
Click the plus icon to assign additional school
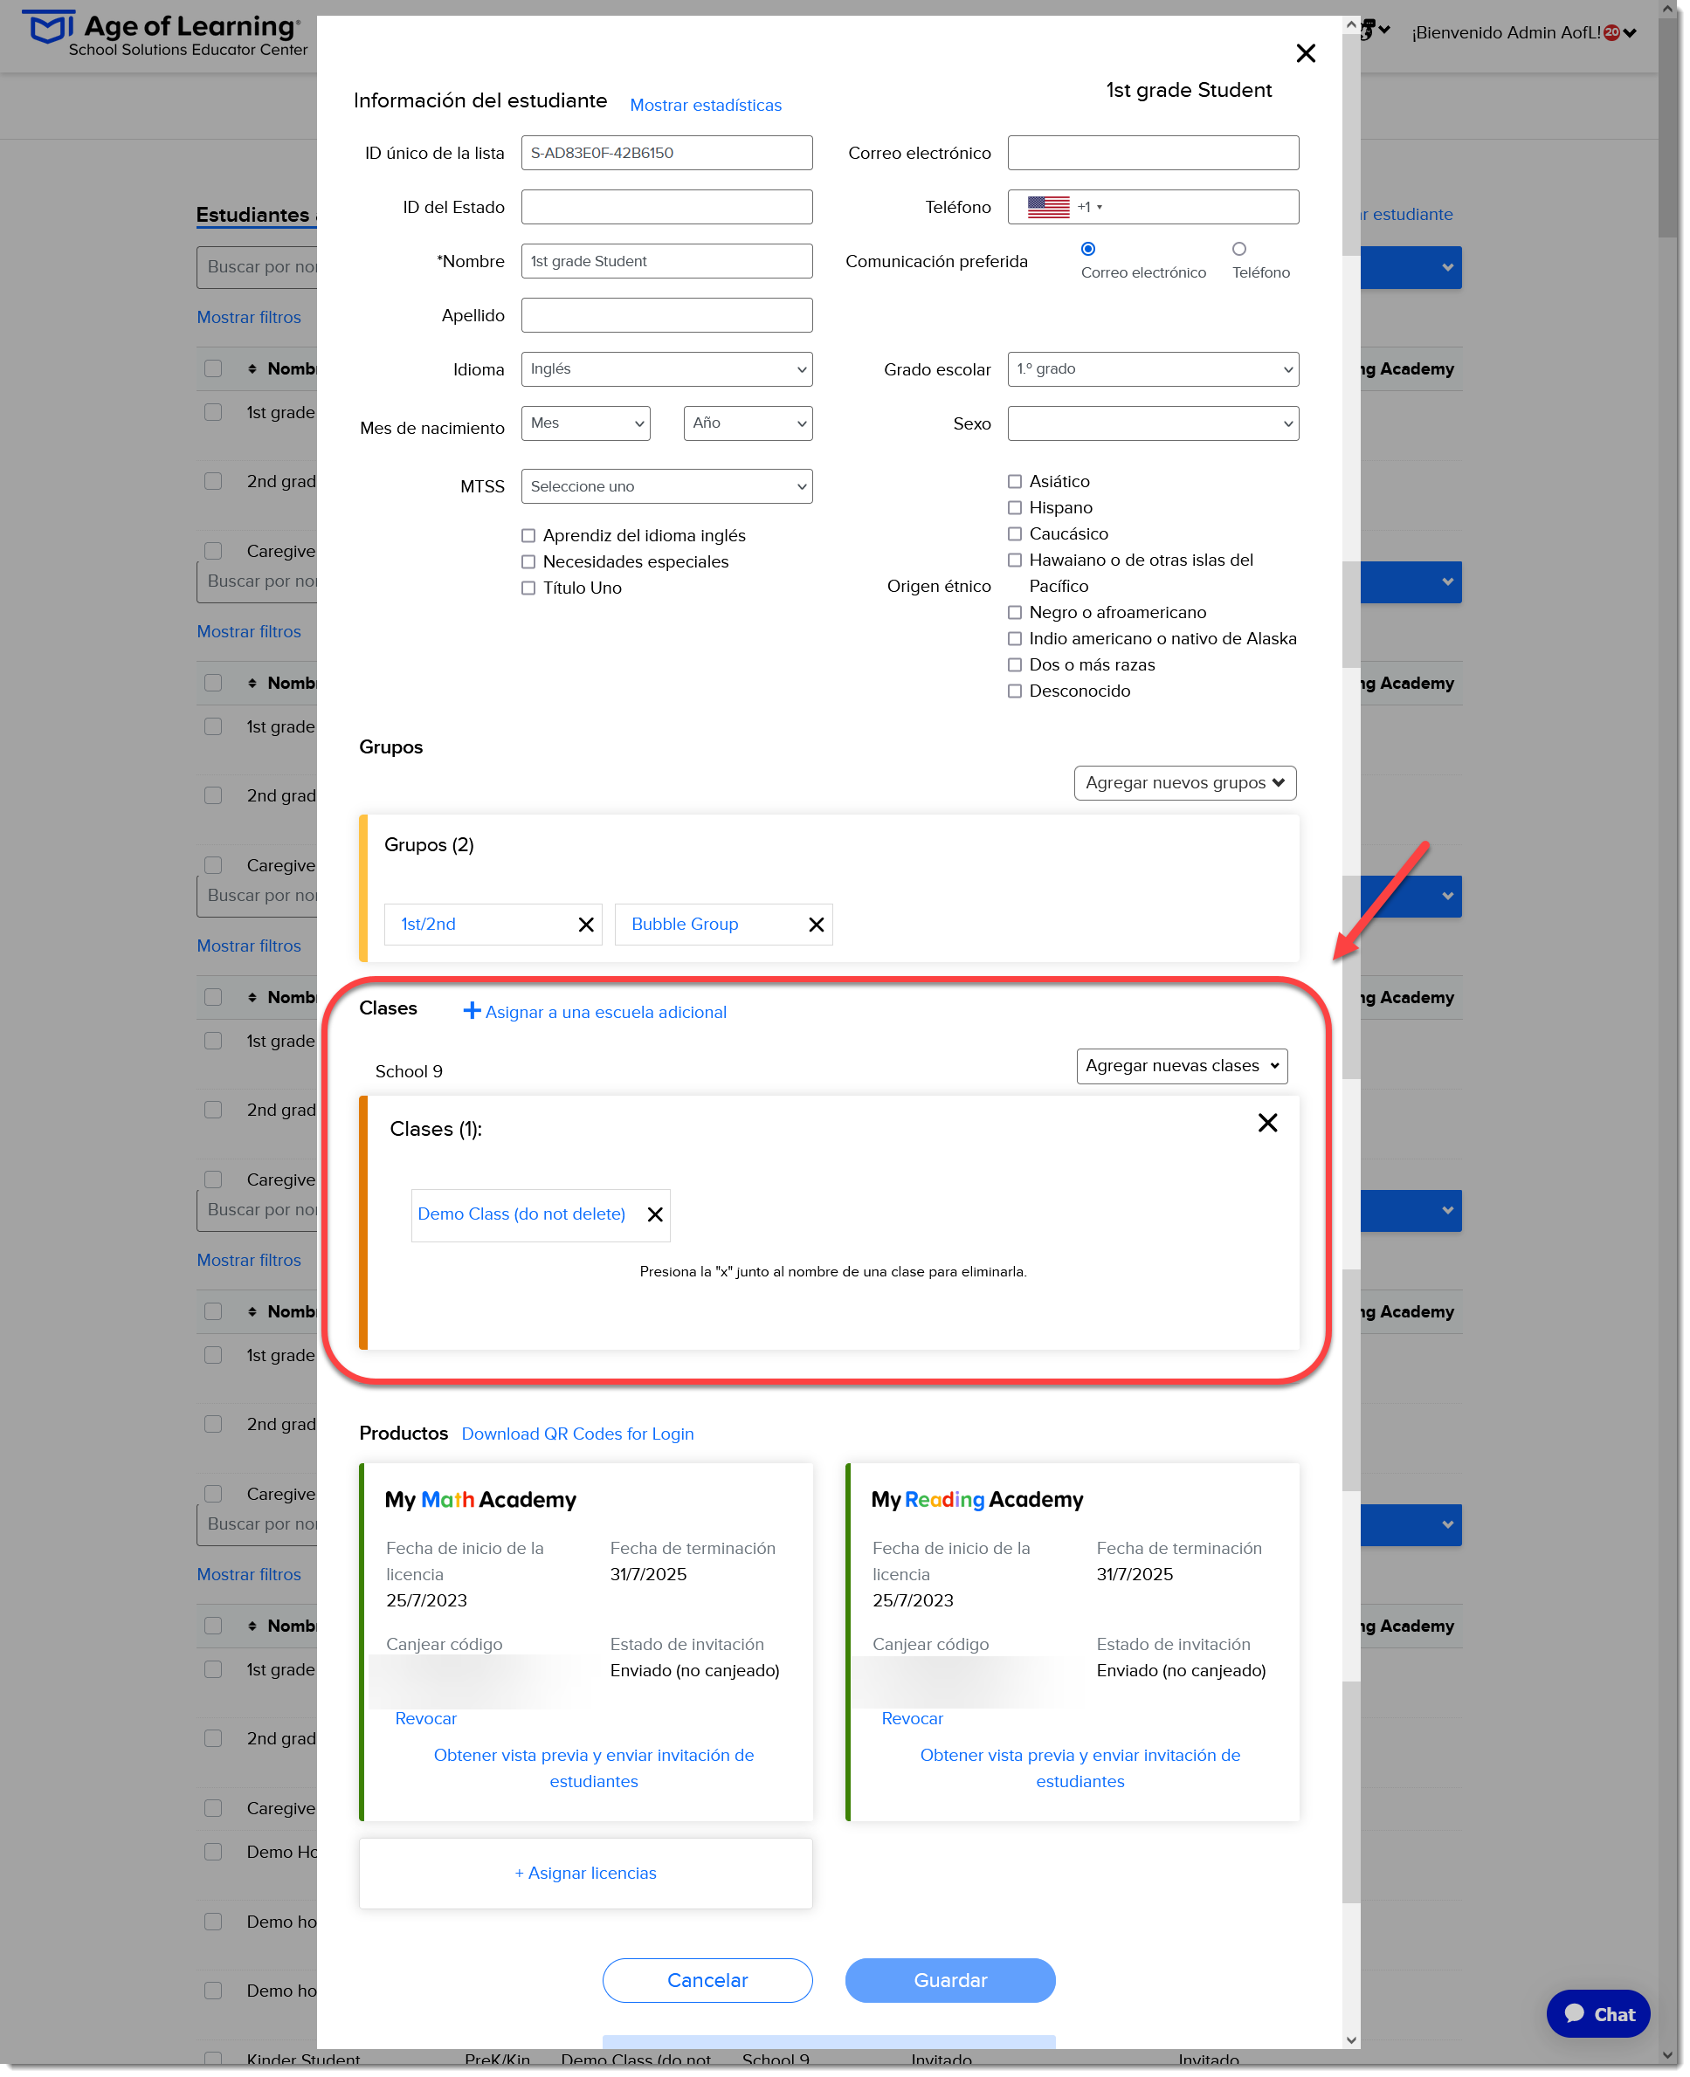tap(471, 1011)
